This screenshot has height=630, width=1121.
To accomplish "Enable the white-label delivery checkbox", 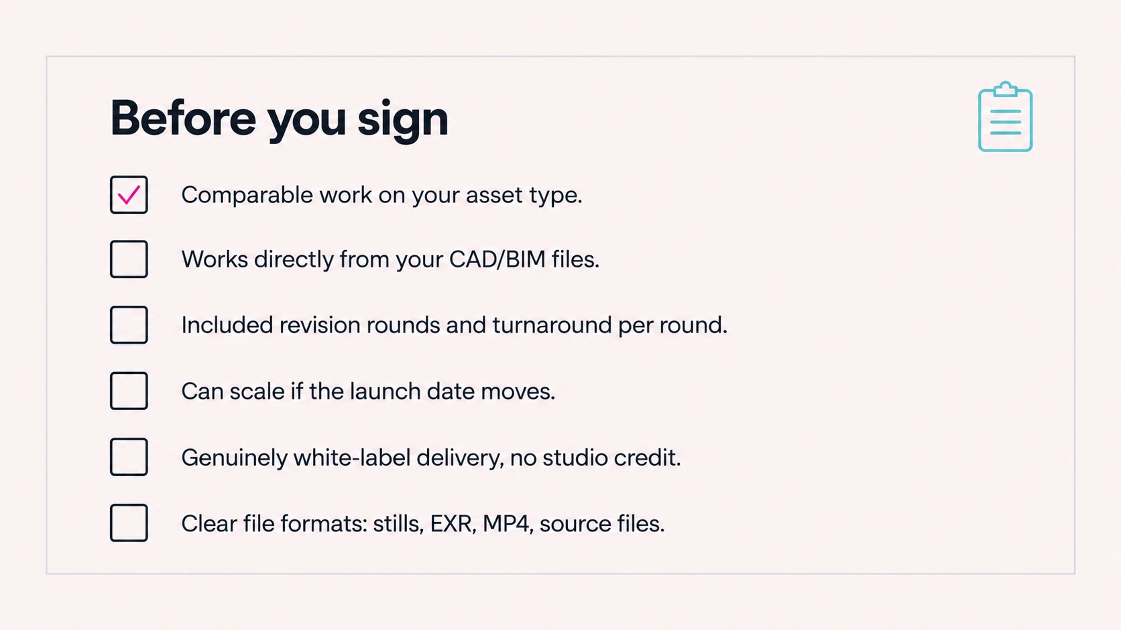I will point(129,457).
